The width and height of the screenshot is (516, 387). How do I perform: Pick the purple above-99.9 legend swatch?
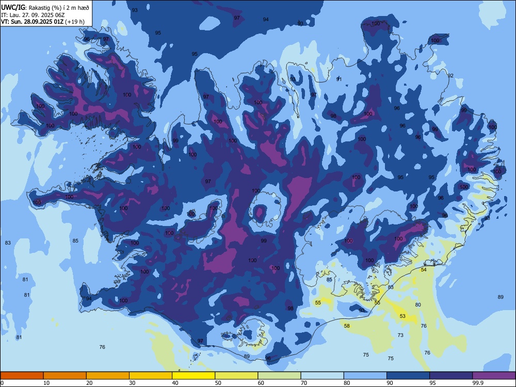494,376
